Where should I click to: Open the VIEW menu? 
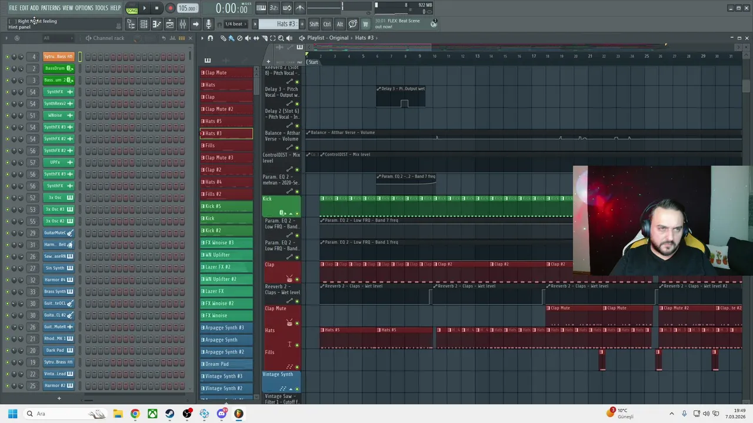(x=68, y=8)
